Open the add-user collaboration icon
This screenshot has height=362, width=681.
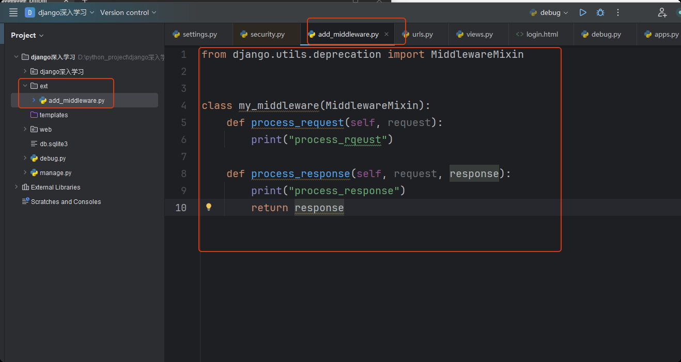pyautogui.click(x=662, y=13)
